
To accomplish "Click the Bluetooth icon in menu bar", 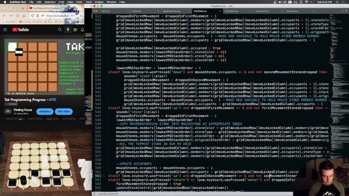I will [296, 2].
